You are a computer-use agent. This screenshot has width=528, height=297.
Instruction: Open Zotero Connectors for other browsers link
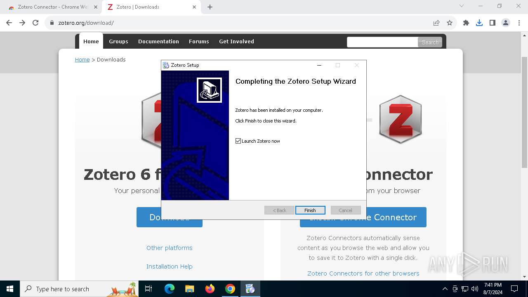363,273
